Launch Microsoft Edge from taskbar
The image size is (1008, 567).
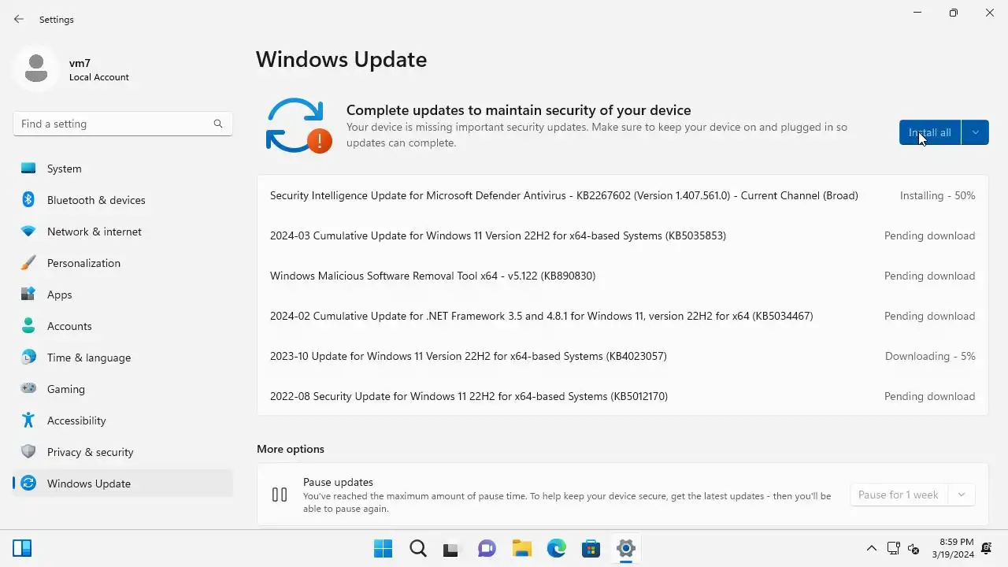[x=556, y=549]
